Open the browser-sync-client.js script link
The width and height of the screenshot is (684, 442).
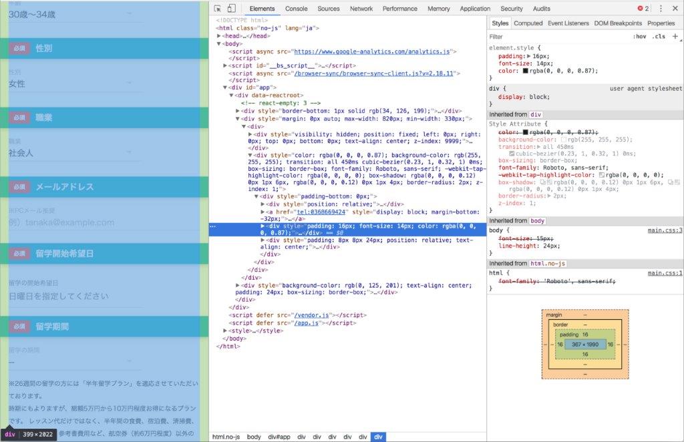(373, 73)
